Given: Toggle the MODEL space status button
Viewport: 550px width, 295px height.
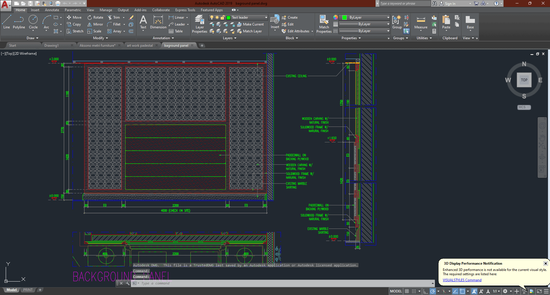Looking at the screenshot, I should coord(396,291).
